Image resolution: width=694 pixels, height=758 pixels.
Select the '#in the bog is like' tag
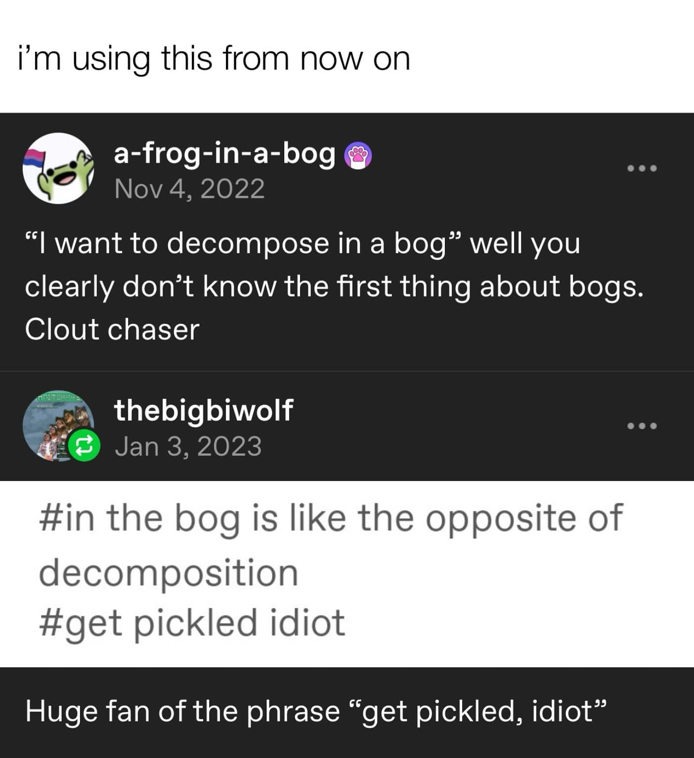tap(330, 518)
